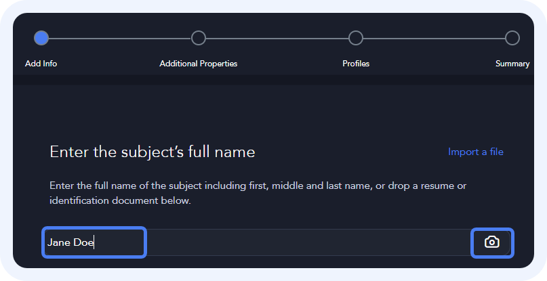
Task: Select the Additional Properties step label
Action: tap(199, 64)
